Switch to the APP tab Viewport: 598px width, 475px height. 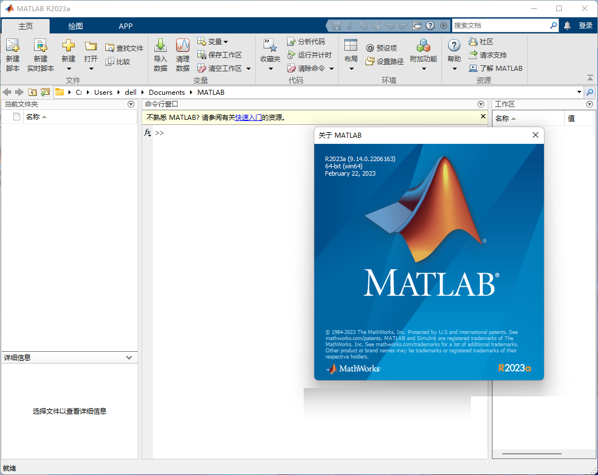(125, 26)
